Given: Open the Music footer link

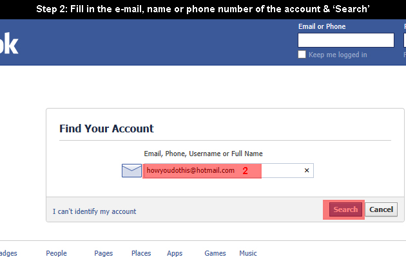Looking at the screenshot, I should (x=248, y=253).
